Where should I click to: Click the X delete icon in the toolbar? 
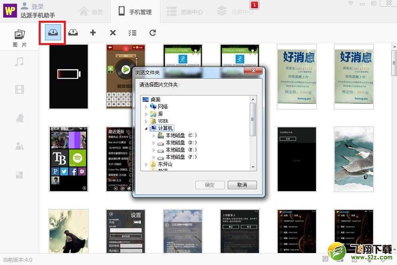(113, 32)
